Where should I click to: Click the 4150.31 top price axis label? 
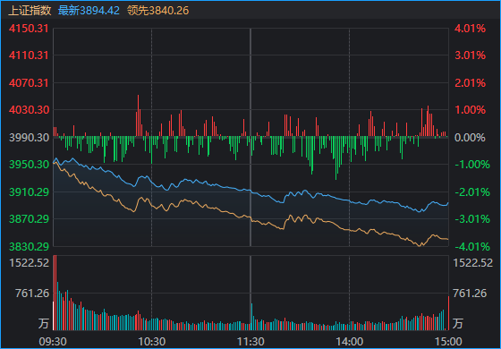click(x=29, y=29)
